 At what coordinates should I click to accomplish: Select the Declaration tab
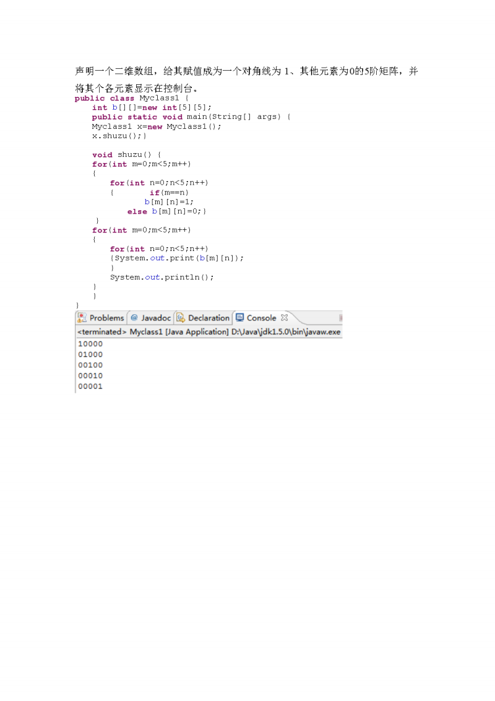pos(204,318)
